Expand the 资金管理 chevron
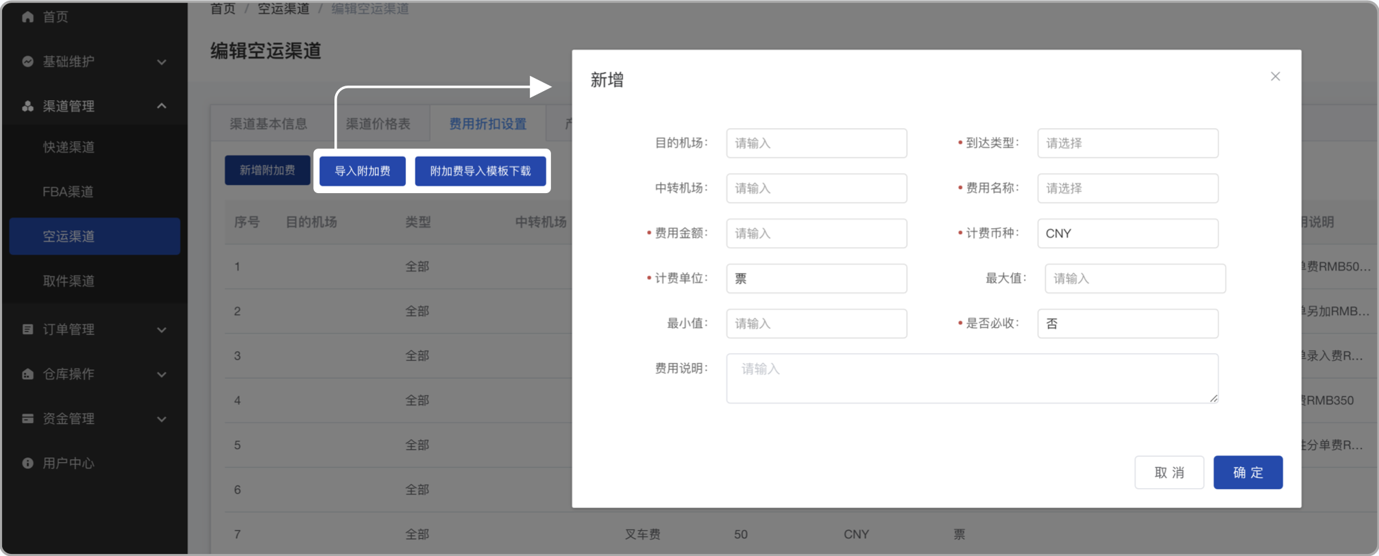The image size is (1379, 556). 162,419
